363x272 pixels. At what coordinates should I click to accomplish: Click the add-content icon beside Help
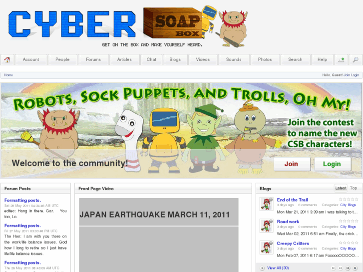(341, 60)
